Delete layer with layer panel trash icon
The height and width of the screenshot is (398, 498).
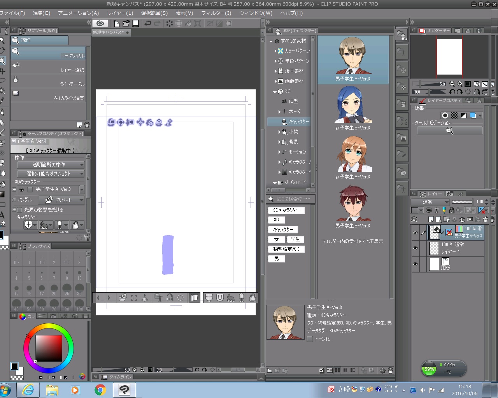(485, 220)
